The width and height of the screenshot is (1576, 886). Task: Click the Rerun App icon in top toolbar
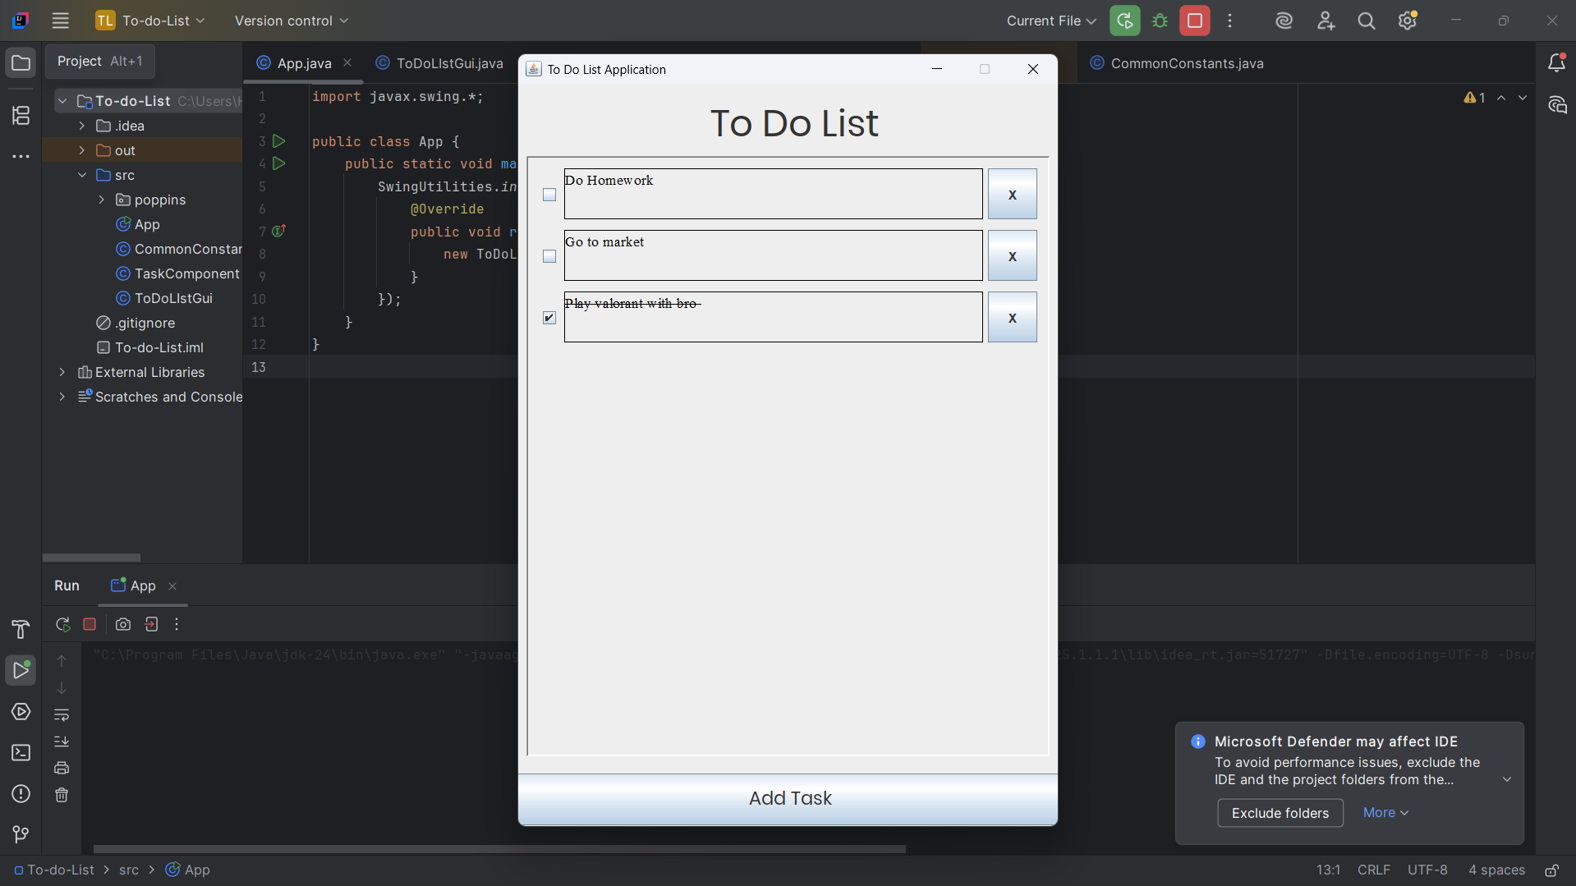coord(1124,21)
